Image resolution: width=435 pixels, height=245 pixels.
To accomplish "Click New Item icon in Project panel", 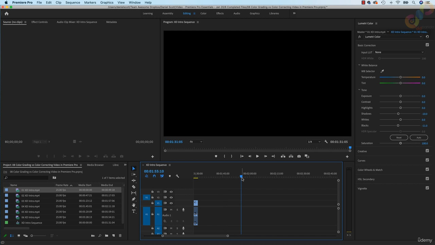I will click(114, 235).
